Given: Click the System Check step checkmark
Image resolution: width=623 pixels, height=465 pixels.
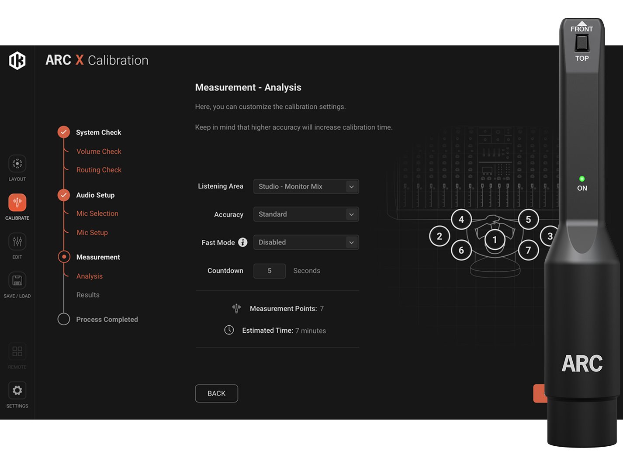Looking at the screenshot, I should click(x=64, y=132).
